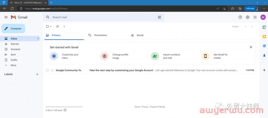Viewport: 268px width, 118px height.
Task: Star the Google Community Team email
Action: point(52,70)
